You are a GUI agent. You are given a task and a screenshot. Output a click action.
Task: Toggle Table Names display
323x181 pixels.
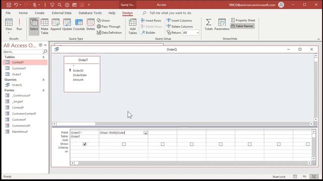click(242, 26)
